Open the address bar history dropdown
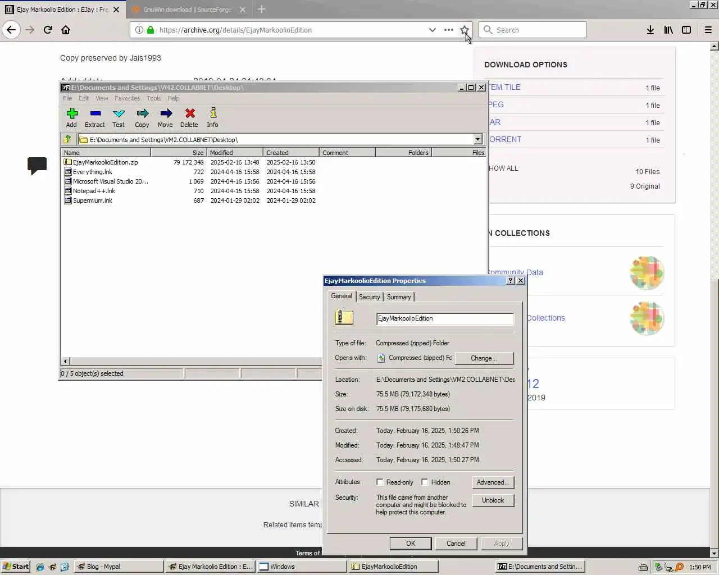Viewport: 719px width, 575px height. [x=432, y=30]
